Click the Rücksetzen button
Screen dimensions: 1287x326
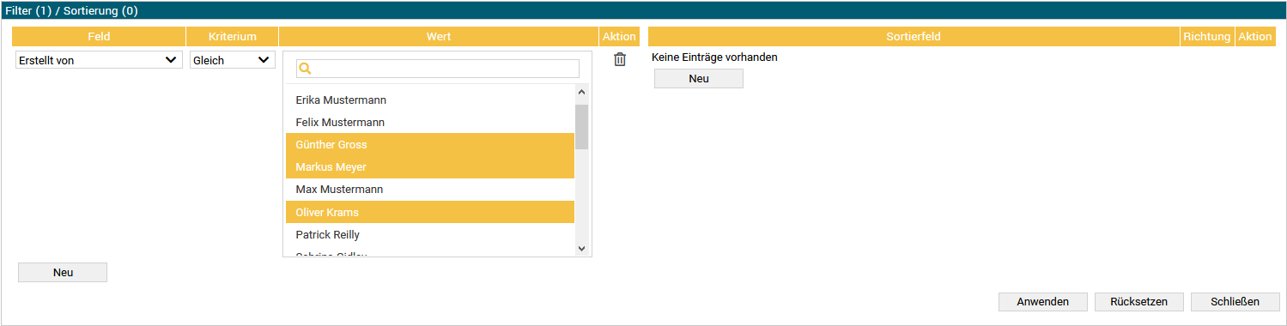(x=1139, y=301)
